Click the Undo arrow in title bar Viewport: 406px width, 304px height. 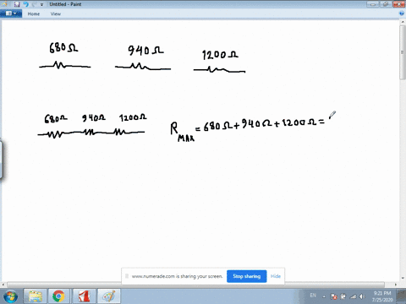pyautogui.click(x=25, y=4)
